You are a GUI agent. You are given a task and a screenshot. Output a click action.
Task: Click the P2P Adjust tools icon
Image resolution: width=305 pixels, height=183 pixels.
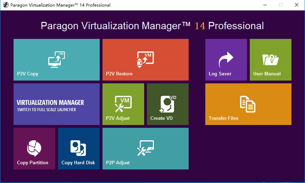click(x=145, y=148)
